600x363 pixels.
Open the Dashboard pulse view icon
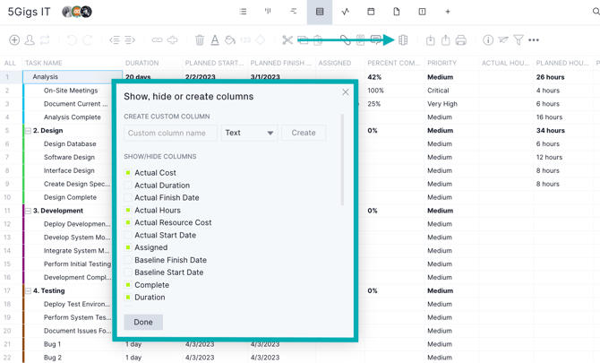pyautogui.click(x=345, y=12)
